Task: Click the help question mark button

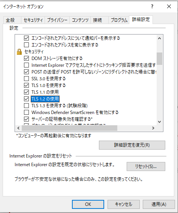Action: click(x=152, y=6)
